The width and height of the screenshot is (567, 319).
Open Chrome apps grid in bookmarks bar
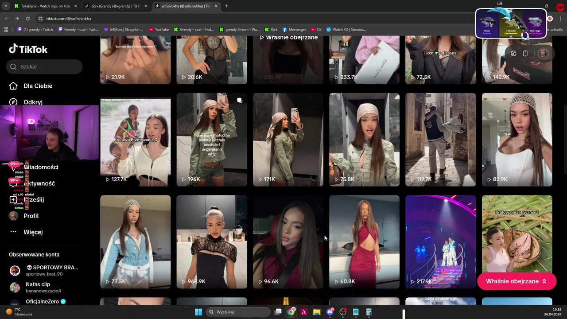[6, 30]
